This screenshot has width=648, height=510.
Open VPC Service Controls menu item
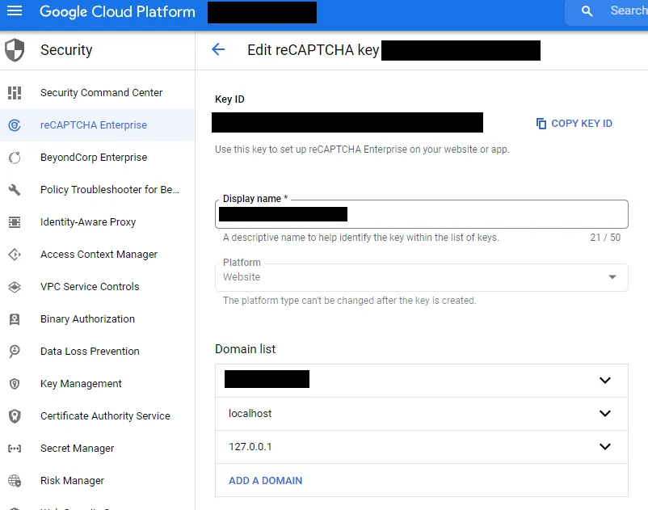tap(90, 287)
